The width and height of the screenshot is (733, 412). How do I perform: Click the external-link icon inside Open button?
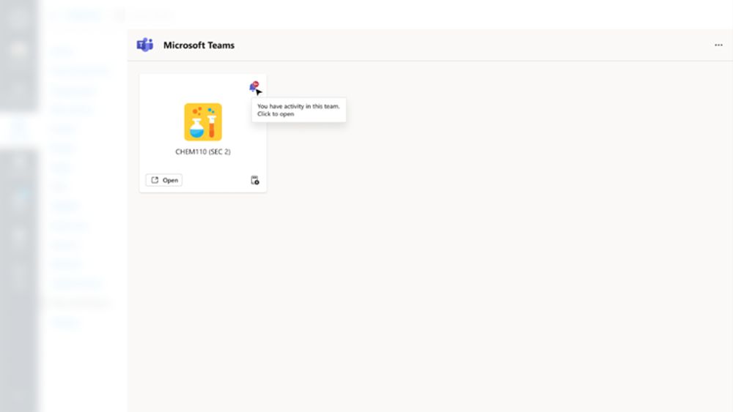coord(155,180)
